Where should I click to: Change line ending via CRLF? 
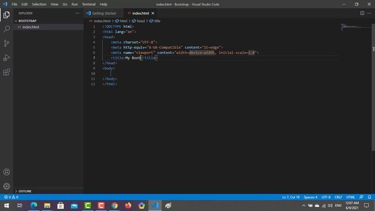point(338,197)
